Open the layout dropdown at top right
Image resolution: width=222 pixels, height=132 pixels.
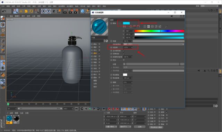tap(210, 6)
